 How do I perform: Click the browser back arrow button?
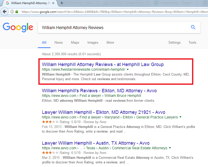(5, 12)
